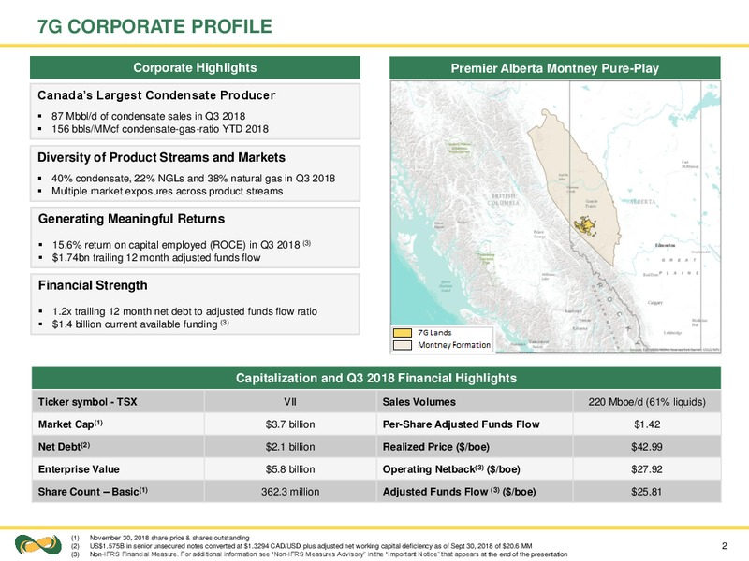
Task: Click the 7G Lands yellow legend swatch
Action: (x=403, y=333)
